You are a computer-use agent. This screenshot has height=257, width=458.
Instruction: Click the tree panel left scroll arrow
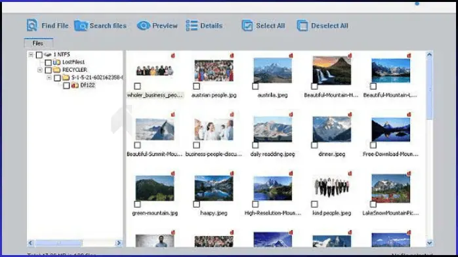click(31, 243)
